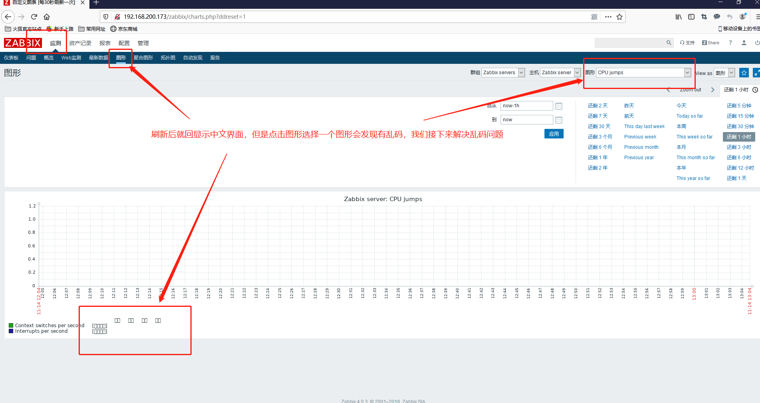760x403 pixels.
Task: Open the browser home page icon
Action: coord(47,17)
